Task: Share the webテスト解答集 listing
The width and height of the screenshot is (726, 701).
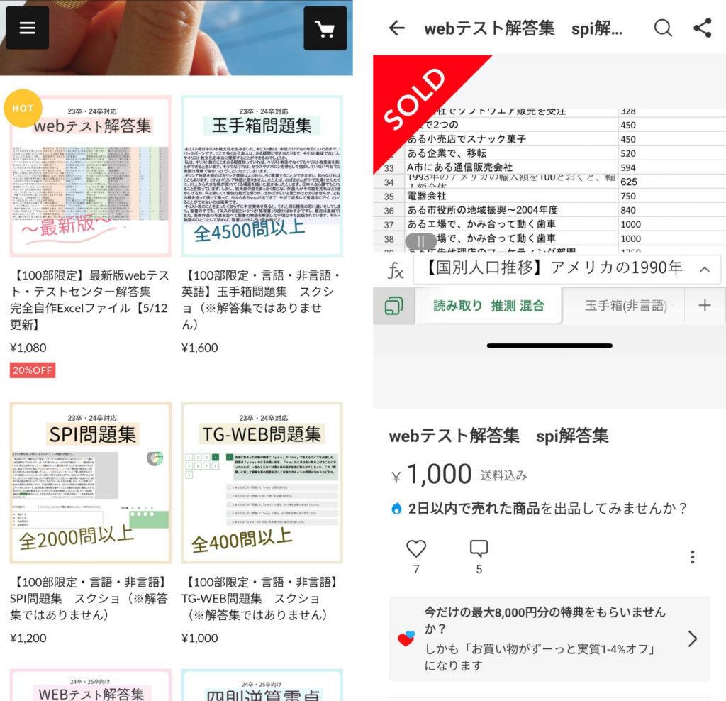Action: (703, 28)
